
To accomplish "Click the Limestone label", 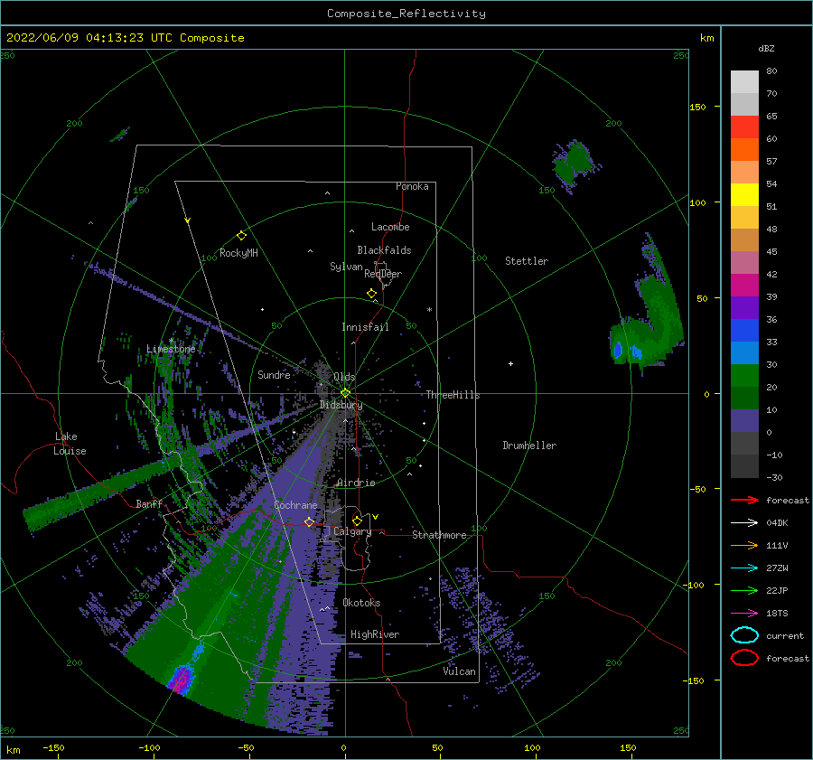I will coord(171,349).
